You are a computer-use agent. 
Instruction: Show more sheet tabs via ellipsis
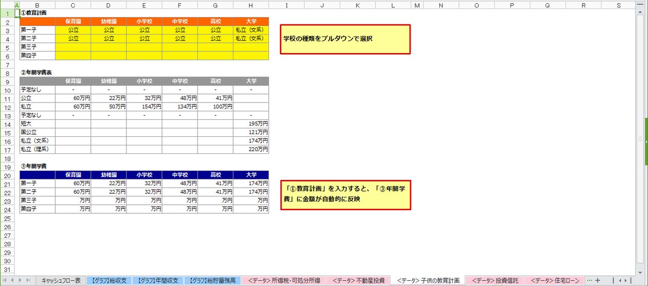coord(589,280)
